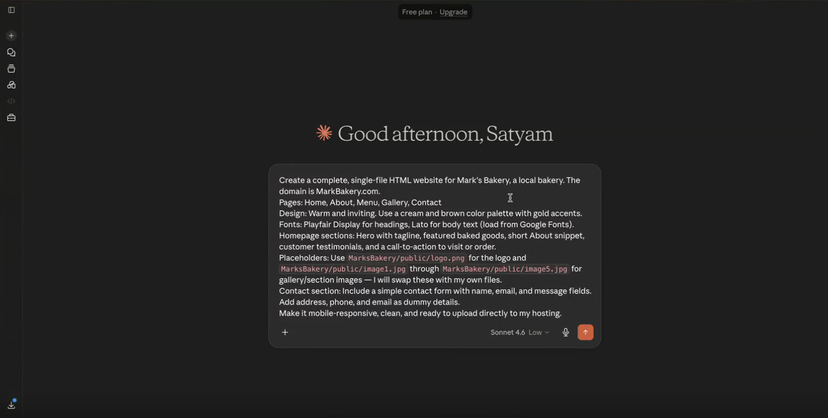This screenshot has height=418, width=828.
Task: Click the Upgrade link
Action: pos(453,12)
